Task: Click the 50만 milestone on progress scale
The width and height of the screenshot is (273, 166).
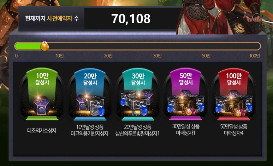Action: pyautogui.click(x=206, y=56)
